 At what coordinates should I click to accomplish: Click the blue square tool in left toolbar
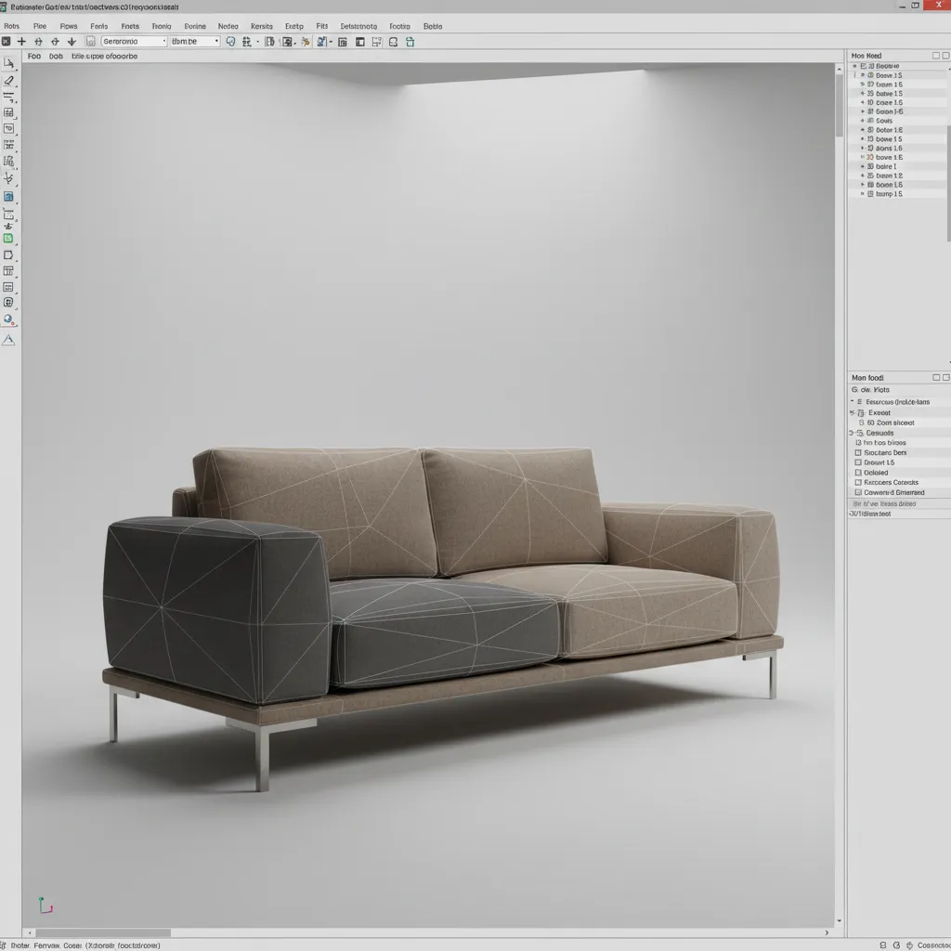tap(8, 197)
